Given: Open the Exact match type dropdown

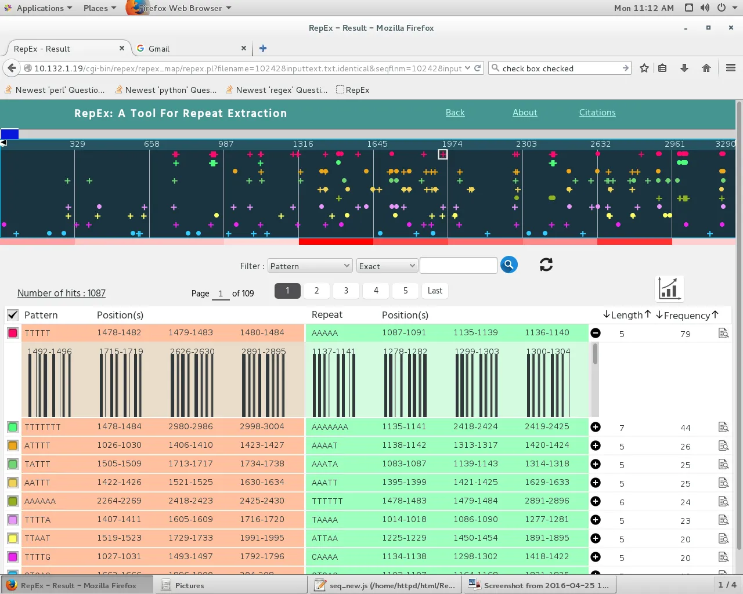Looking at the screenshot, I should coord(387,266).
